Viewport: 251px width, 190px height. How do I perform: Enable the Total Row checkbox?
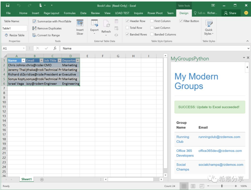(127, 28)
